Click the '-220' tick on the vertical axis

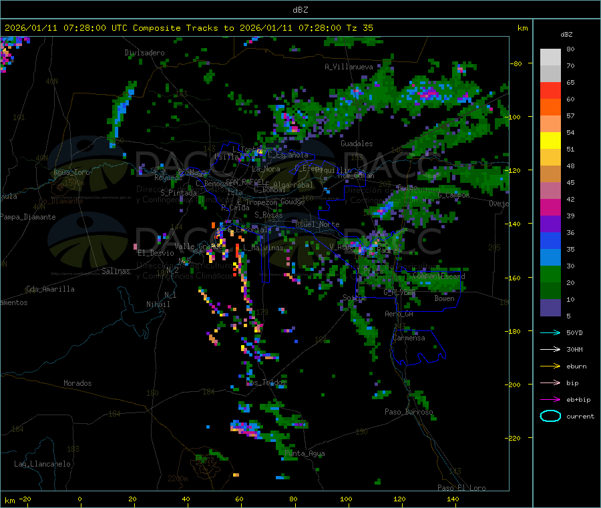pos(514,438)
